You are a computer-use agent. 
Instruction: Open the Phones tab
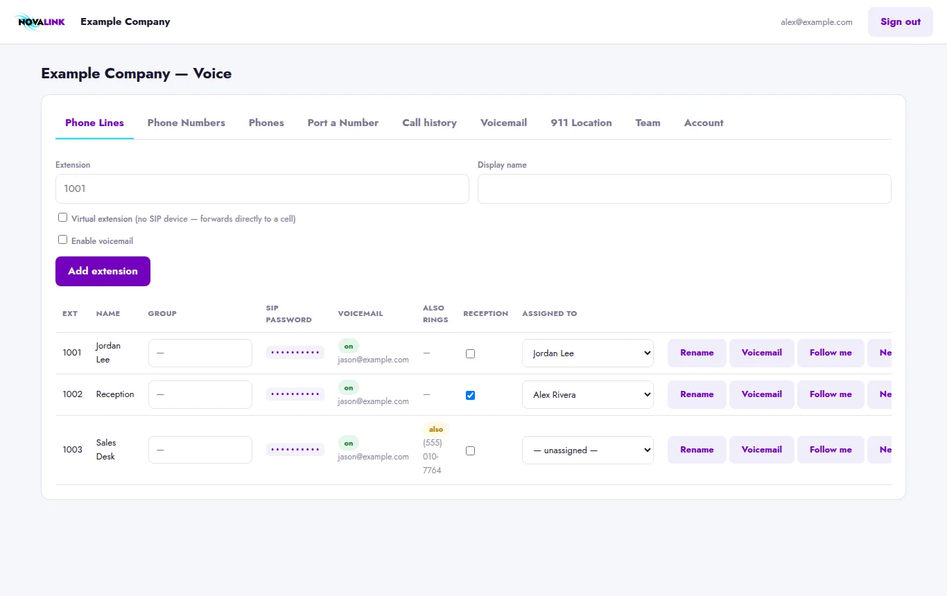266,123
